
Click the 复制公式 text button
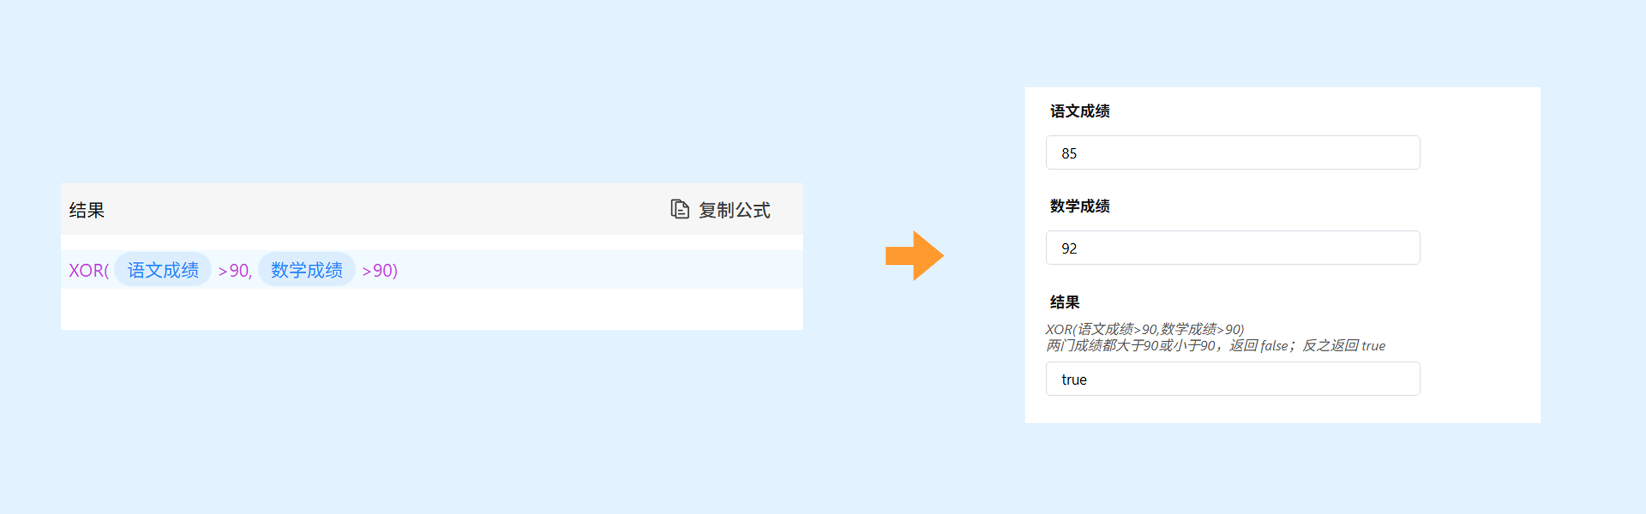(733, 210)
